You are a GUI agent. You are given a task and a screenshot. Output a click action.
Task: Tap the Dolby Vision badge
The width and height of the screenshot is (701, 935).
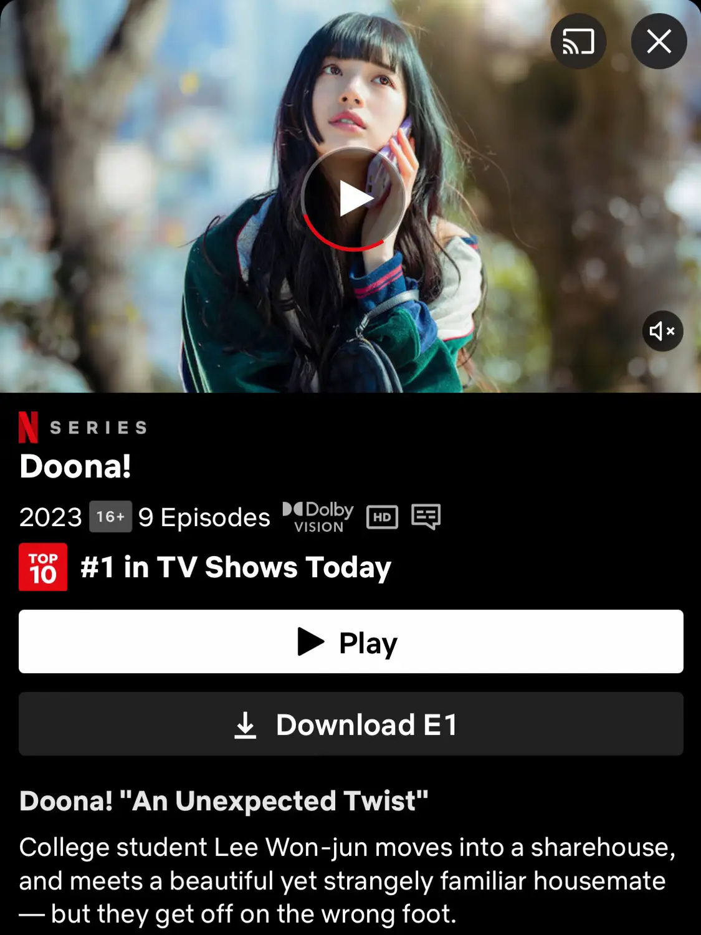pos(318,517)
